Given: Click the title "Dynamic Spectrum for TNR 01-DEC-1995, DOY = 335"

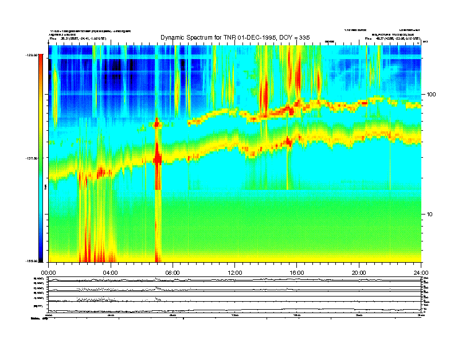Looking at the screenshot, I should [x=235, y=37].
